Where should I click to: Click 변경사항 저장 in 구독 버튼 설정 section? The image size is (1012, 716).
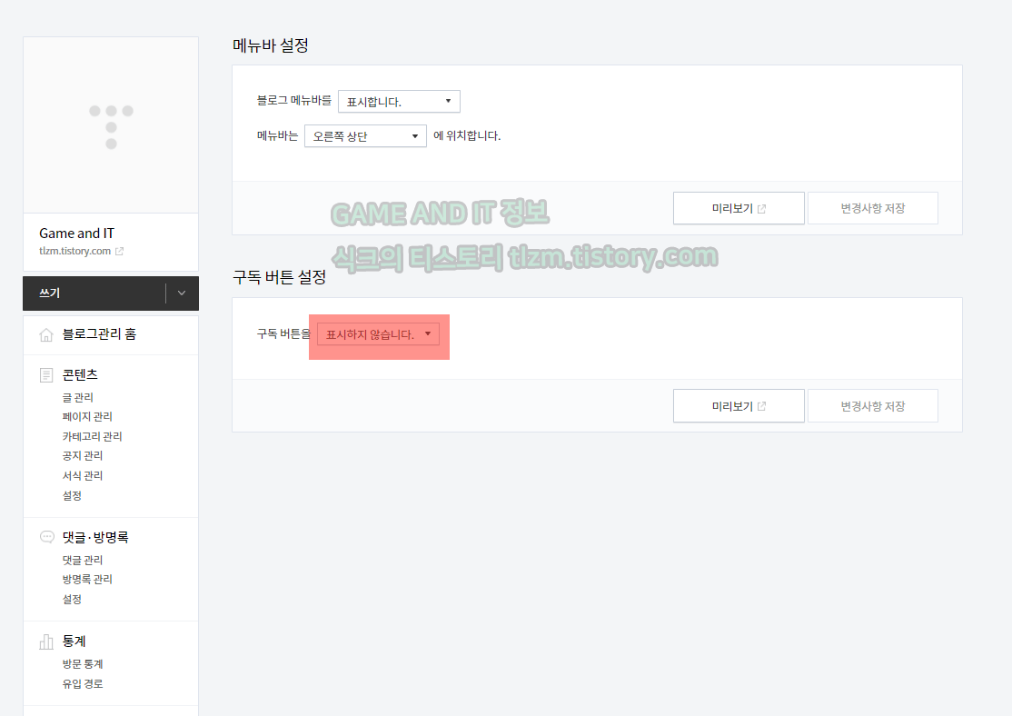point(873,406)
